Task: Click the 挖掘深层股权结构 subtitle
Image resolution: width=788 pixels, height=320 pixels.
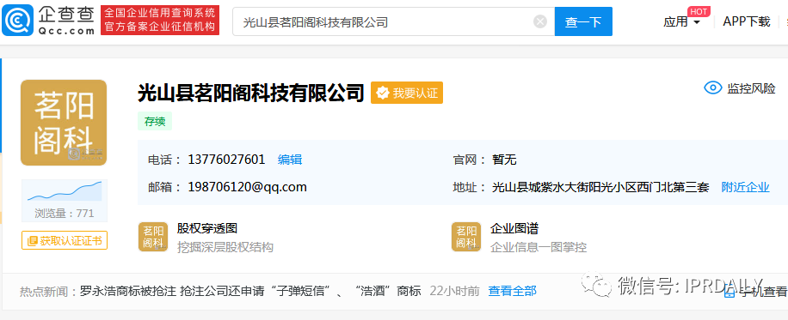Action: [225, 247]
